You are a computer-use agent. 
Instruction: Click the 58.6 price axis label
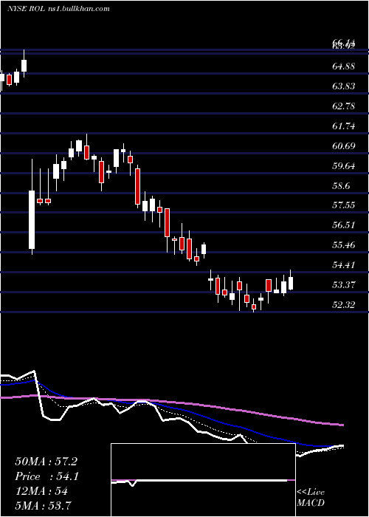coord(341,185)
